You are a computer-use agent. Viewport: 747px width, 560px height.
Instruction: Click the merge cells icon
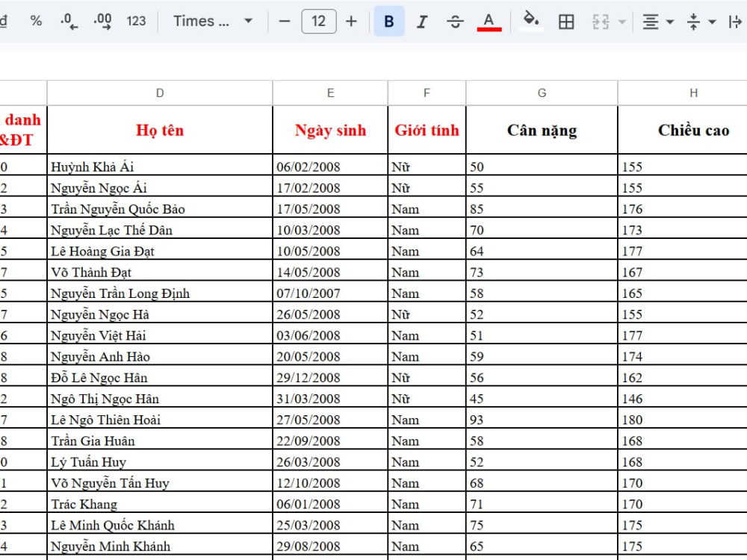[601, 22]
